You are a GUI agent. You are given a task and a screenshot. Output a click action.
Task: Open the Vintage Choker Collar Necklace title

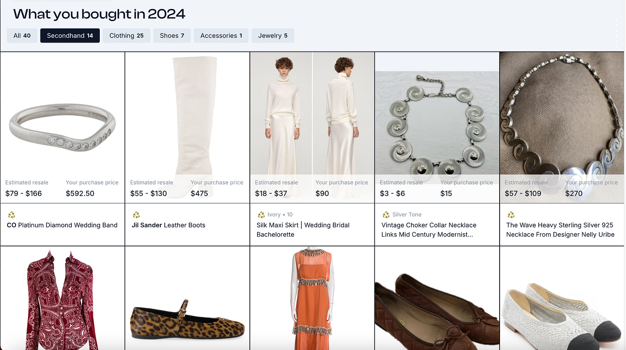429,230
